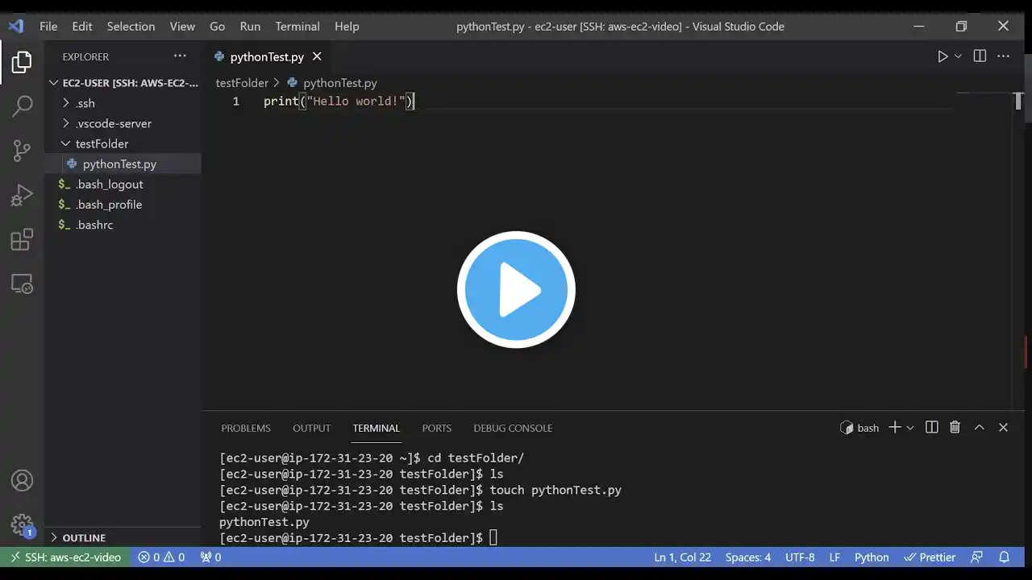This screenshot has height=580, width=1032.
Task: Select the Terminal panel tab
Action: [376, 428]
